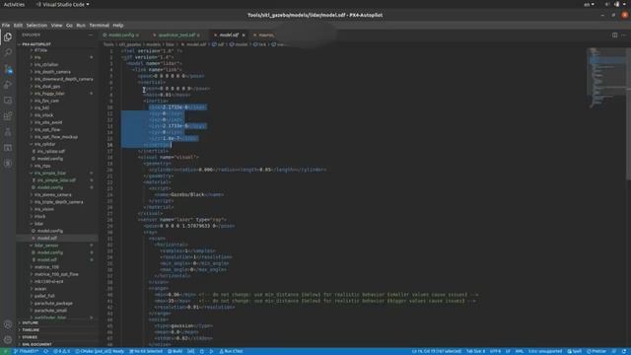Image resolution: width=631 pixels, height=355 pixels.
Task: Open the Explorer view in activity bar
Action: coord(8,36)
